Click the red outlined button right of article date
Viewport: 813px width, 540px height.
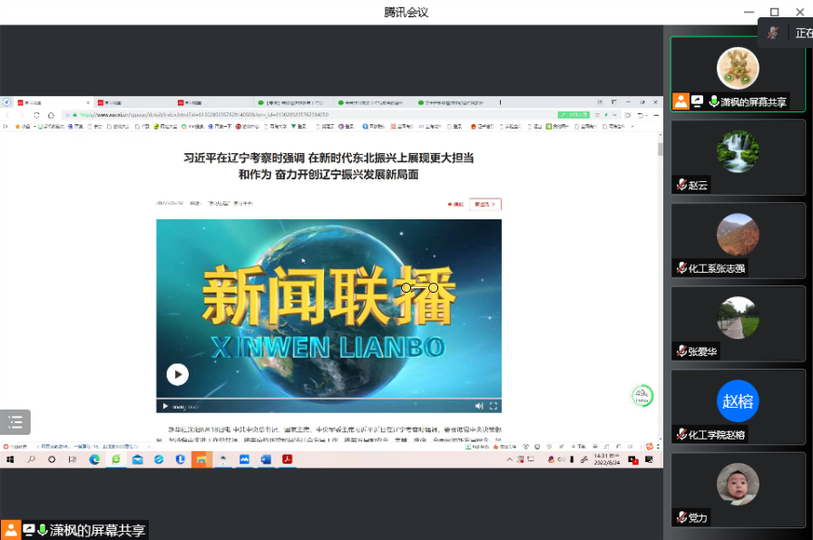tap(486, 204)
